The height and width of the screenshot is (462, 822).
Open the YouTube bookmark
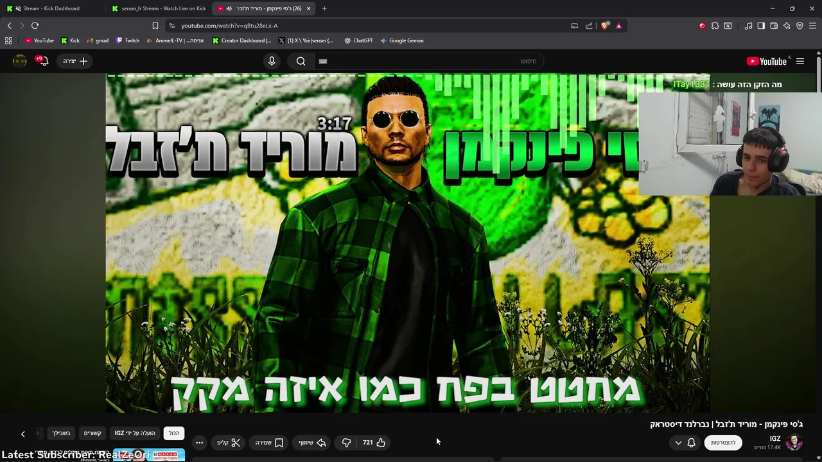click(x=39, y=40)
